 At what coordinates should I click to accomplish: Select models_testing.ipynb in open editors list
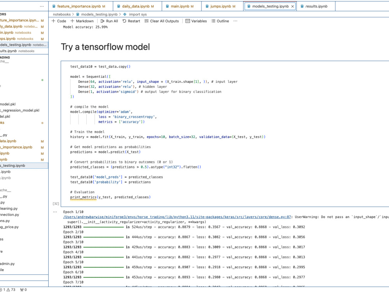click(x=23, y=45)
